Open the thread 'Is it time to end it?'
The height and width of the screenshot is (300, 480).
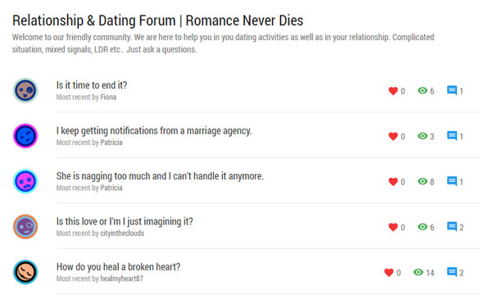(92, 85)
